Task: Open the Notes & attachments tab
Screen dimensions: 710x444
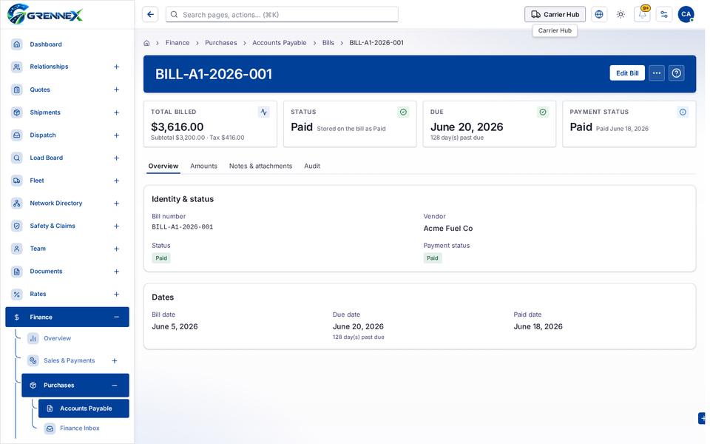Action: (260, 166)
